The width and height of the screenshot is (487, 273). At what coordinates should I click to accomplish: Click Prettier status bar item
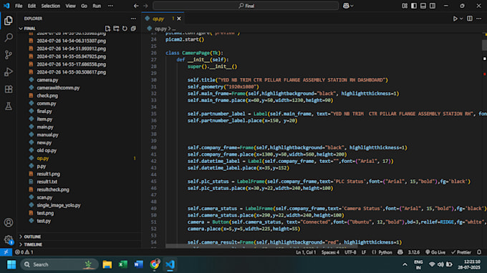(x=461, y=252)
